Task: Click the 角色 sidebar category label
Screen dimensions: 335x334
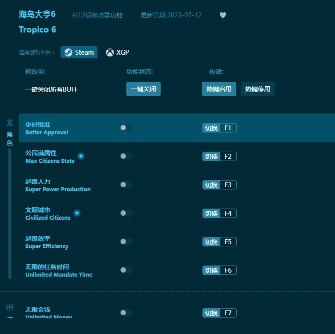Action: [x=10, y=138]
